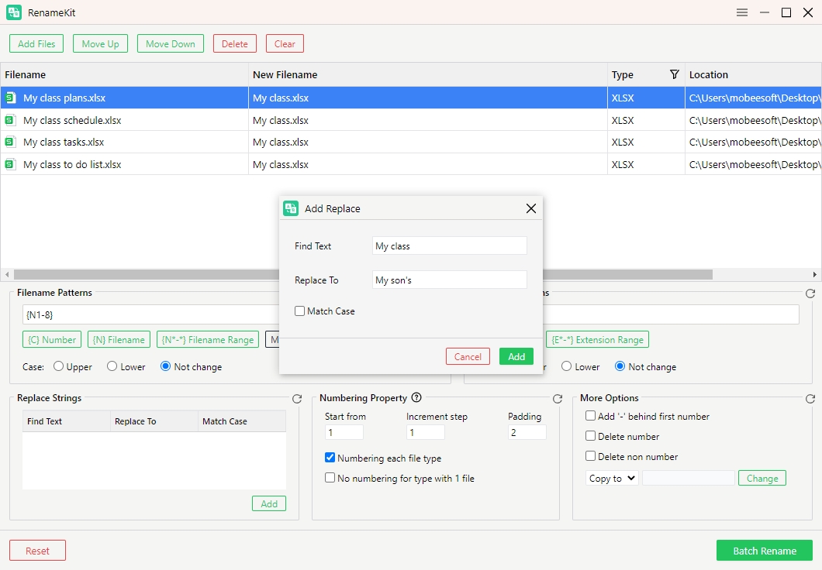Viewport: 822px width, 570px height.
Task: Close the Add Replace dialog
Action: (x=531, y=208)
